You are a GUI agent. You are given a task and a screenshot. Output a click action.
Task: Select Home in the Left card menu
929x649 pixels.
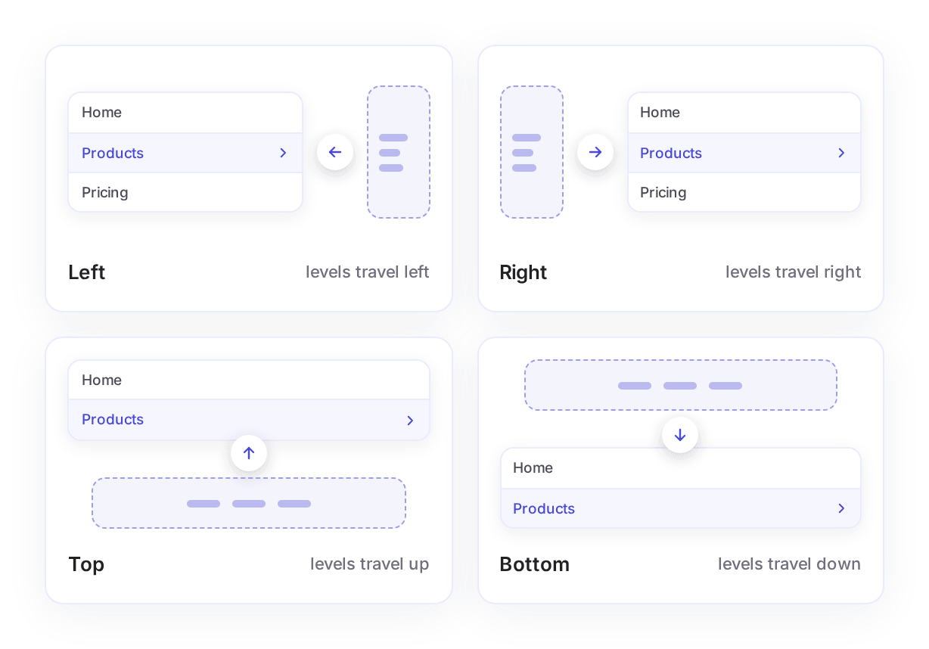coord(185,113)
